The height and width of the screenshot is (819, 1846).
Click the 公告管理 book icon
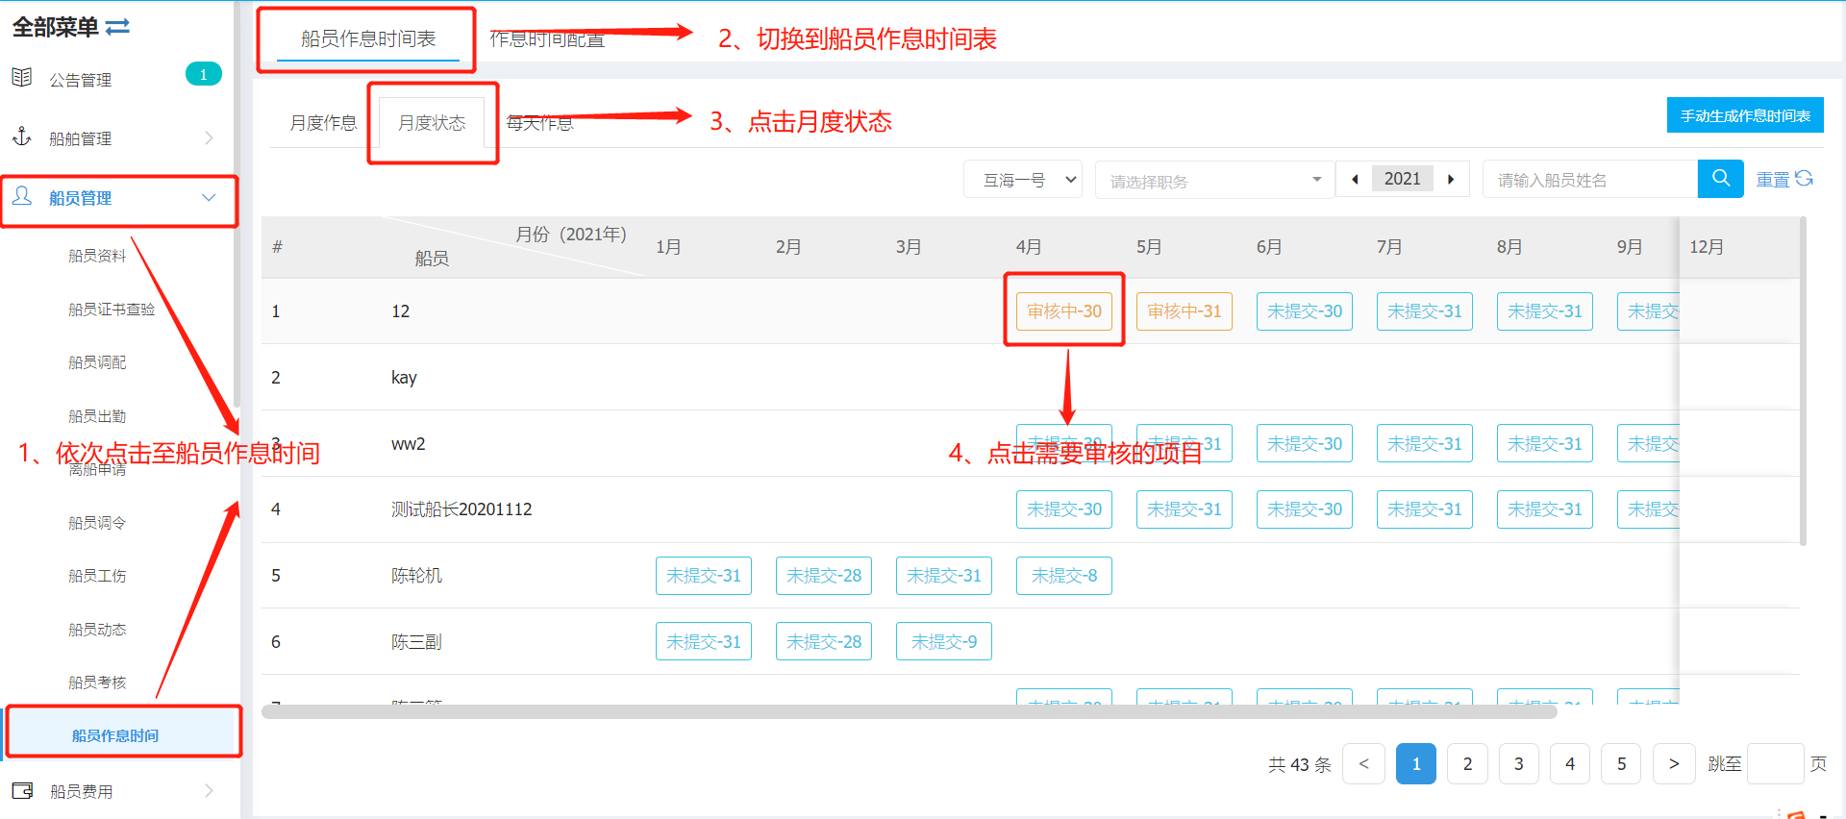pyautogui.click(x=22, y=78)
